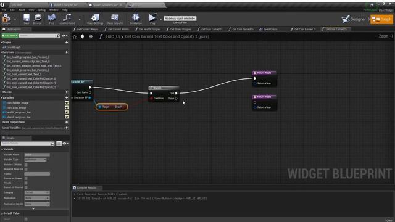Toggle the Blueprint Read Only checkbox
This screenshot has width=395, height=222.
(26, 169)
